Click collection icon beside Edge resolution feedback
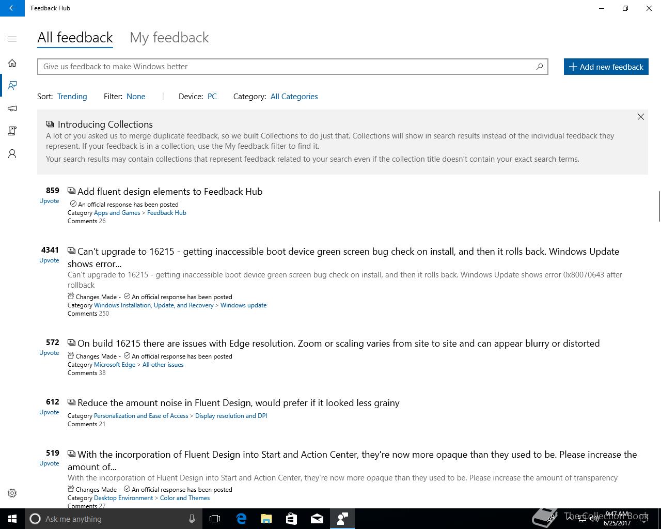Image resolution: width=661 pixels, height=529 pixels. coord(71,343)
